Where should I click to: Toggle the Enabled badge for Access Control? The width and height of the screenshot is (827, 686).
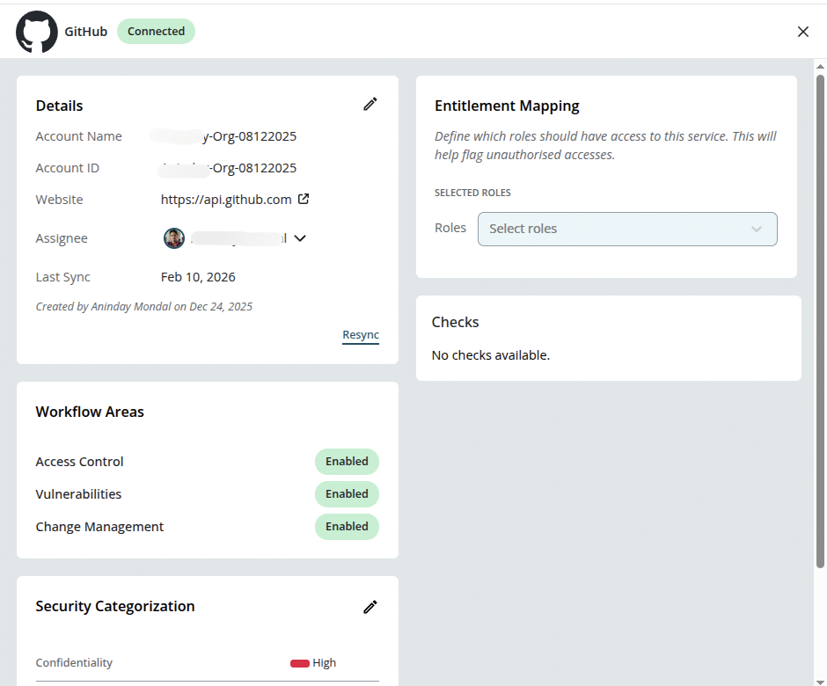(347, 461)
